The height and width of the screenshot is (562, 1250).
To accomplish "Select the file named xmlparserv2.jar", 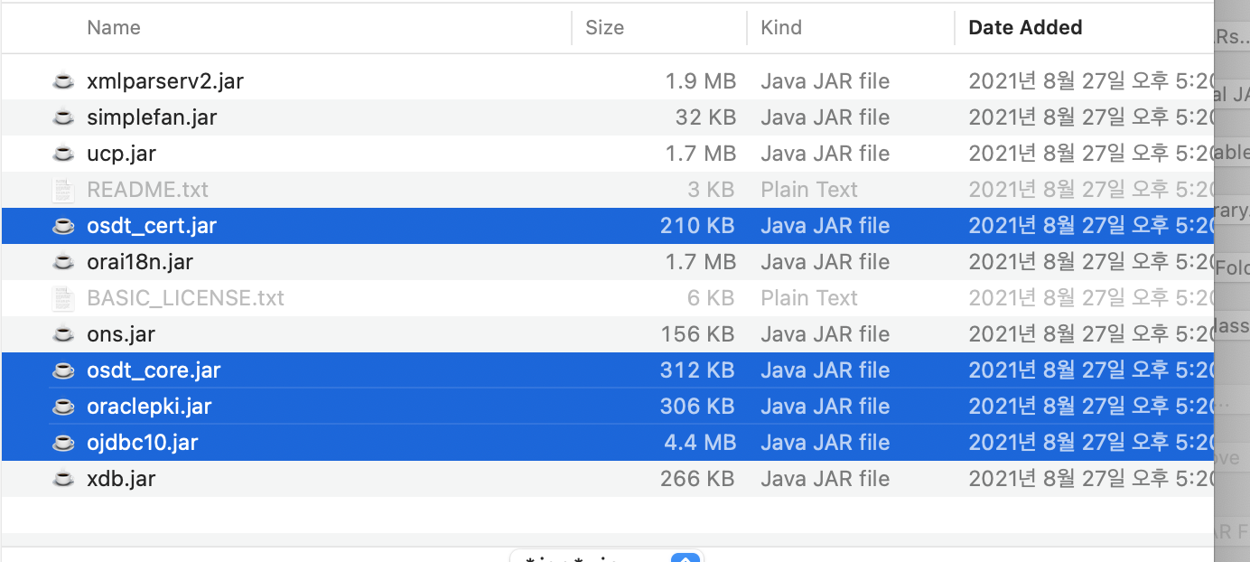I will coord(165,81).
